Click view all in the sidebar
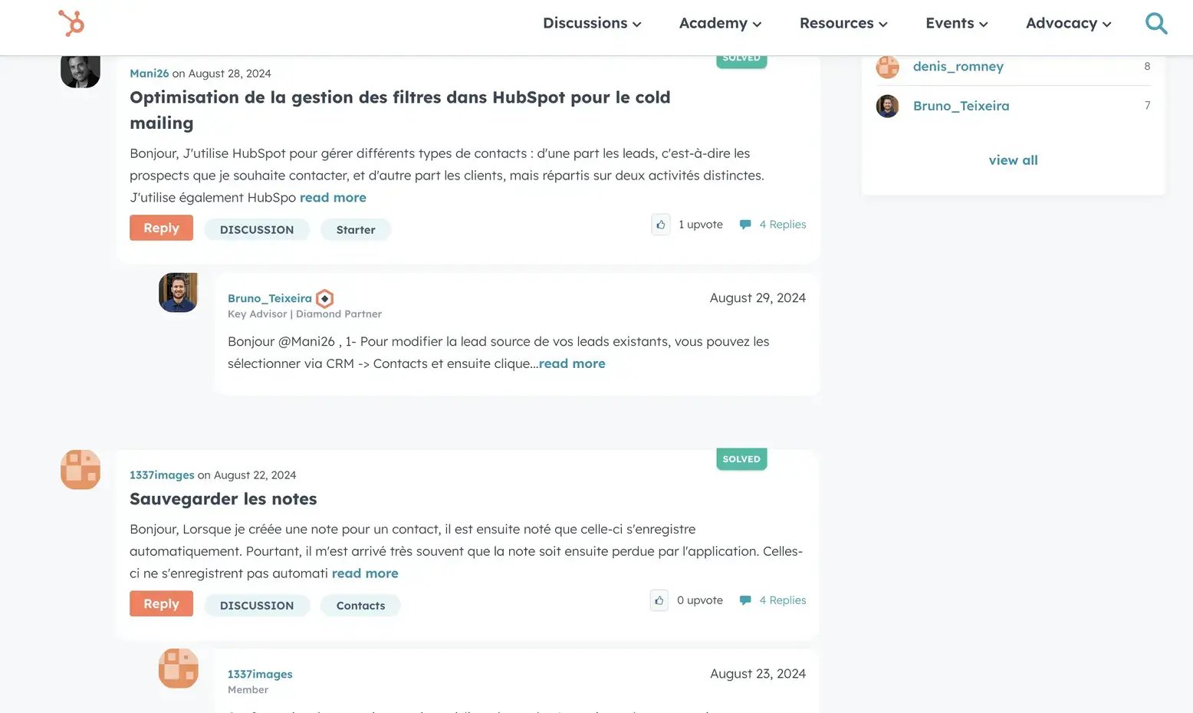The image size is (1193, 713). pyautogui.click(x=1014, y=160)
